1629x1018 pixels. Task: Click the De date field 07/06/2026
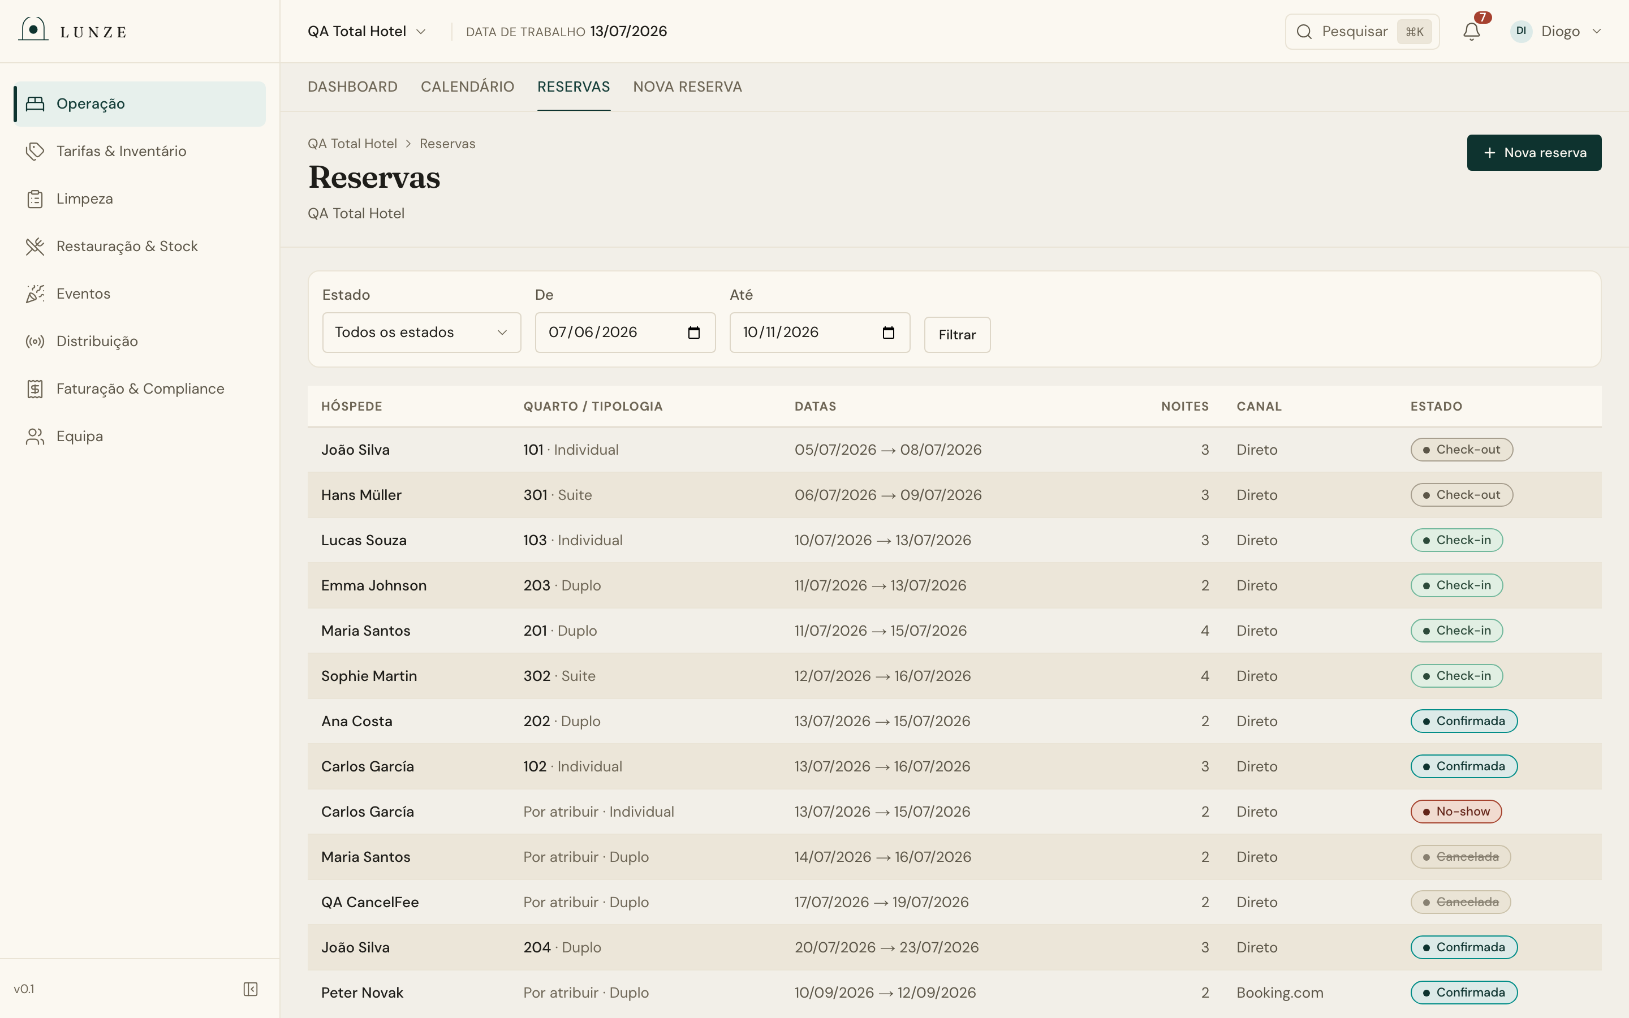[624, 333]
